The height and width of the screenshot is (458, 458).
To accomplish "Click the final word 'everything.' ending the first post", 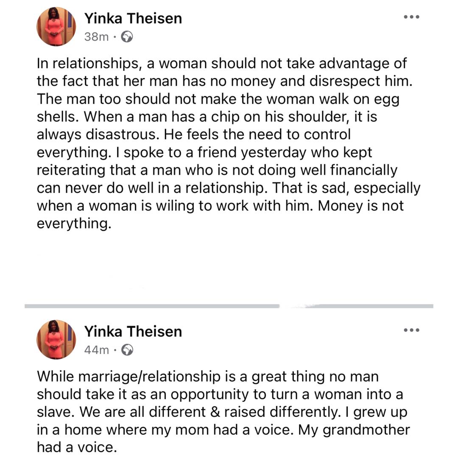I will [x=74, y=223].
